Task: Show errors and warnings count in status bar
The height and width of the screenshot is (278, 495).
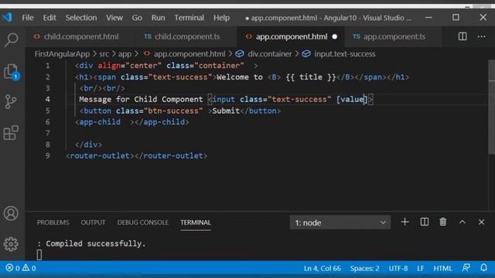Action: [21, 268]
